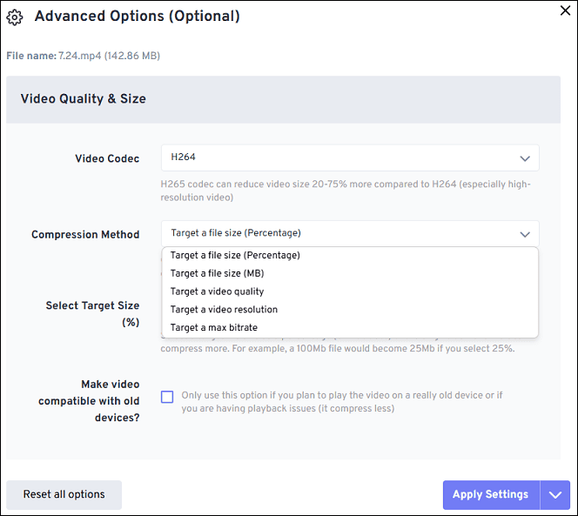Pick Target a video quality option
Image resolution: width=578 pixels, height=516 pixels.
[x=350, y=292]
